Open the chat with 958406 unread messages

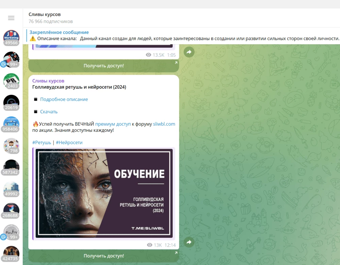click(11, 124)
